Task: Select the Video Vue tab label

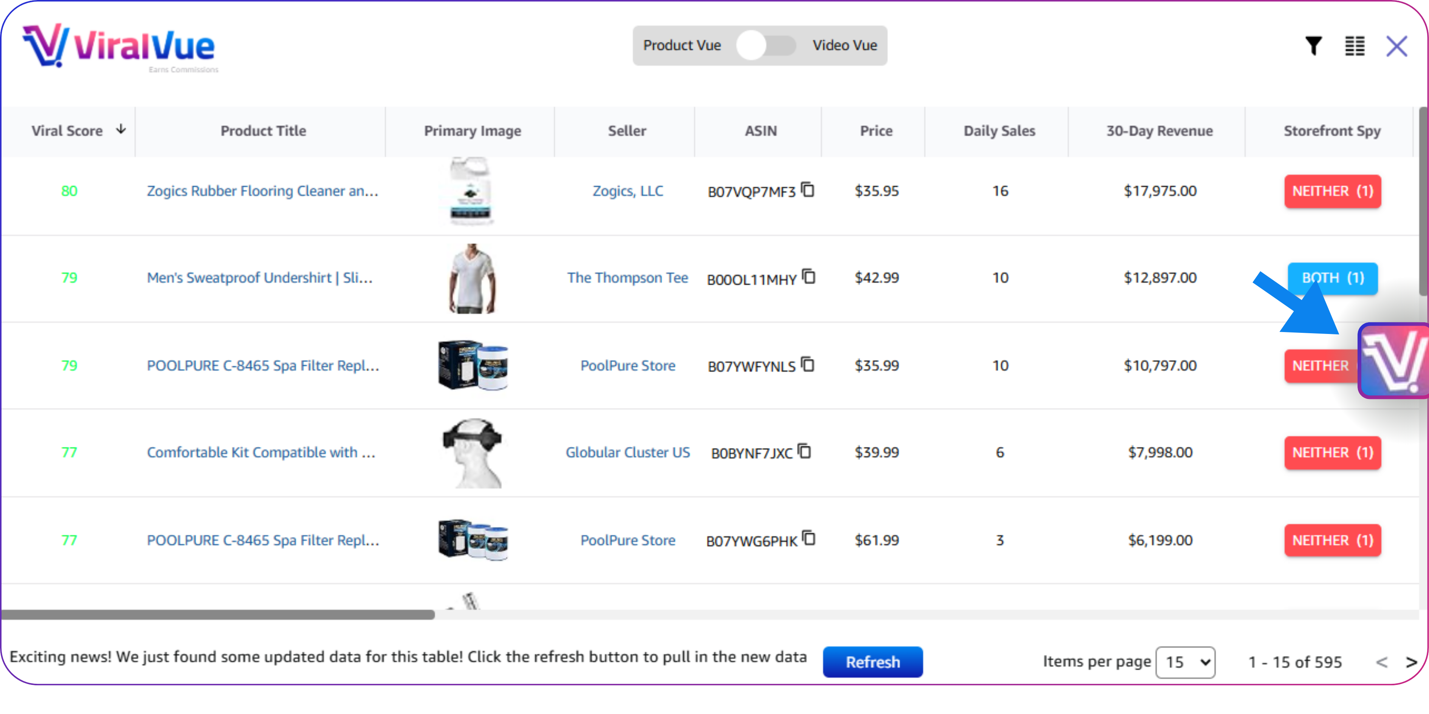Action: pyautogui.click(x=845, y=45)
